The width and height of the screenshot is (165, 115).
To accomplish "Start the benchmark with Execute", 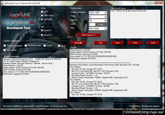I will point(78,43).
